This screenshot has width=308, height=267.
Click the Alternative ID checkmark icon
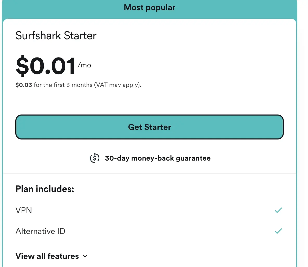coord(278,231)
